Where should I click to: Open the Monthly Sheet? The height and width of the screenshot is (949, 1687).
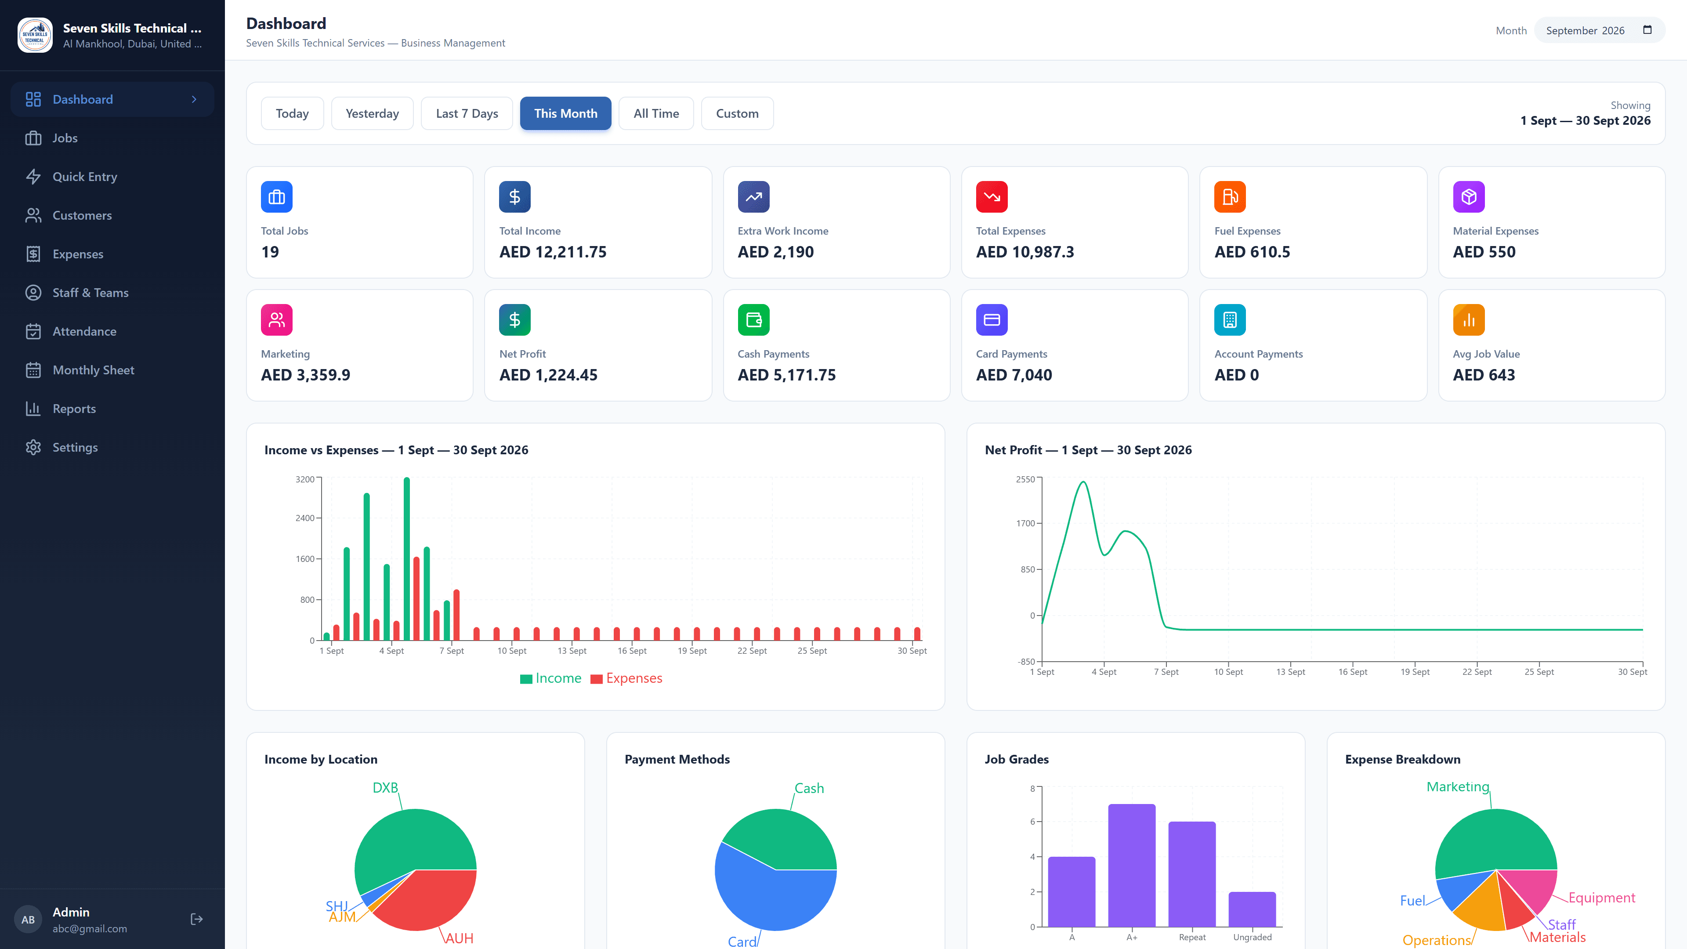click(112, 370)
